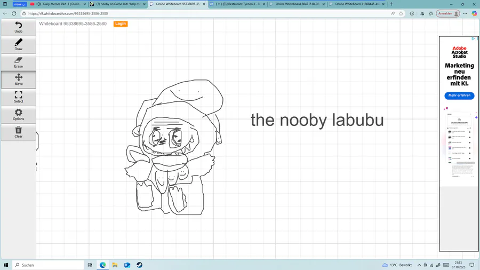
Task: Open the touch keyboard tray icon
Action: click(x=446, y=265)
